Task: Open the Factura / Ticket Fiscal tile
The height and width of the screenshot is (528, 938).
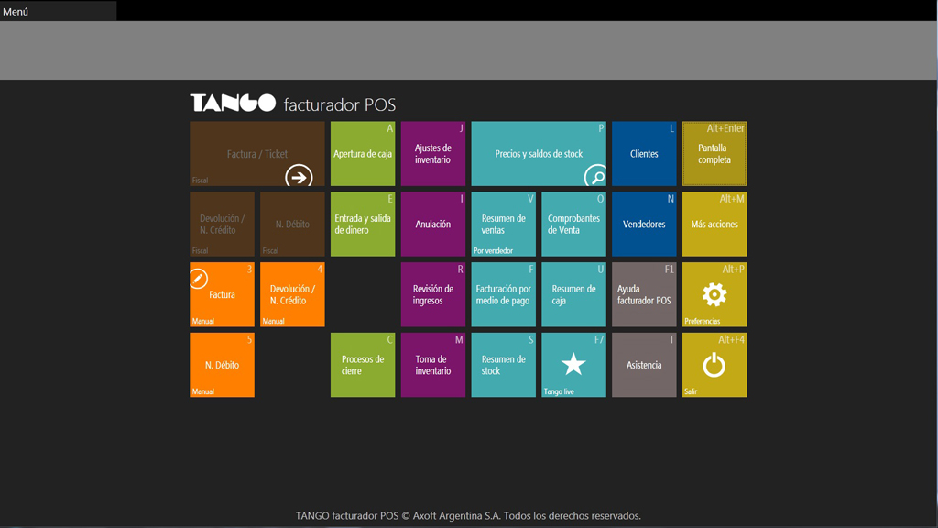Action: click(257, 154)
